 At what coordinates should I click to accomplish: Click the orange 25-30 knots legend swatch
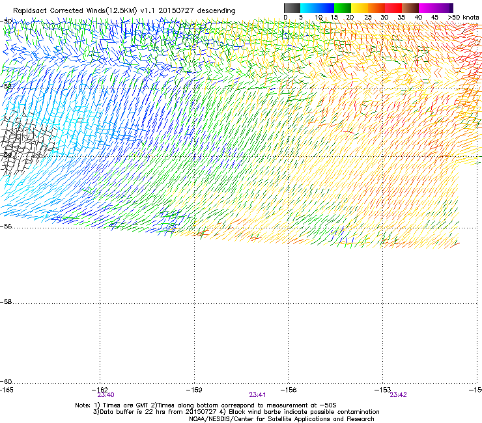[376, 8]
